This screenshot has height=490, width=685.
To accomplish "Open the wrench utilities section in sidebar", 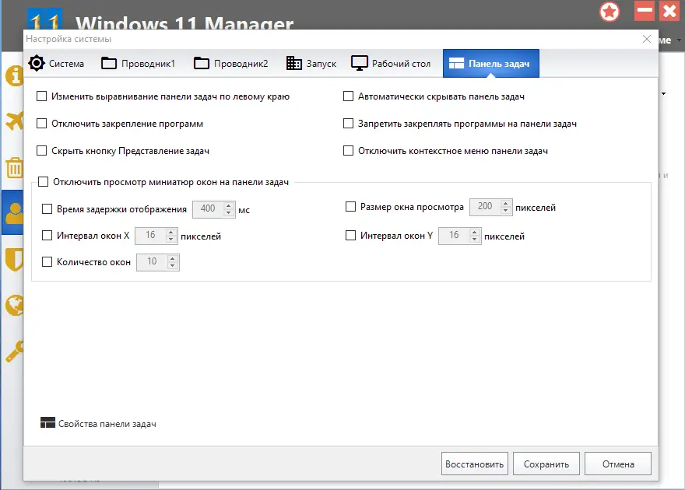I will pyautogui.click(x=15, y=352).
